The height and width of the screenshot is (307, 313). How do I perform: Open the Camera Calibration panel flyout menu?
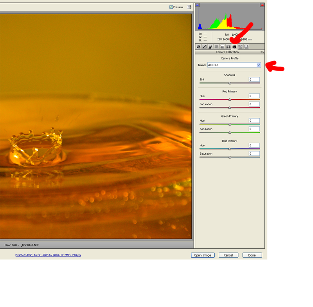pos(263,52)
